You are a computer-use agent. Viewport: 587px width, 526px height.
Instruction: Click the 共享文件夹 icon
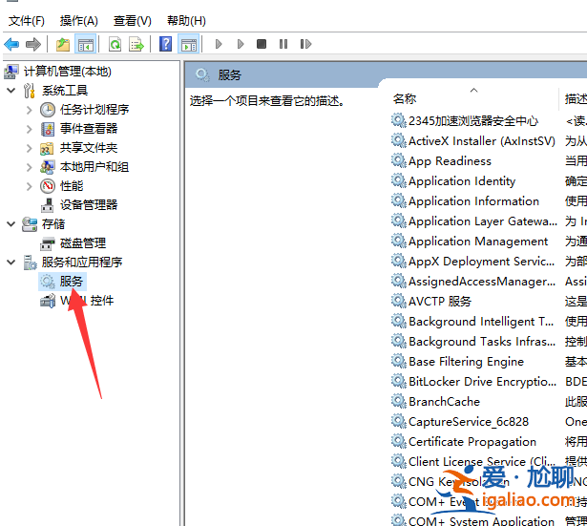click(47, 148)
